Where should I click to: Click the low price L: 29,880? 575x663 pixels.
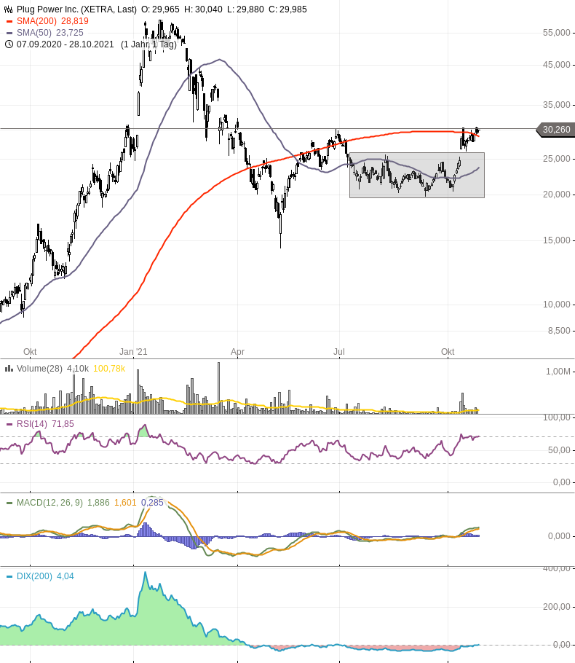[245, 9]
